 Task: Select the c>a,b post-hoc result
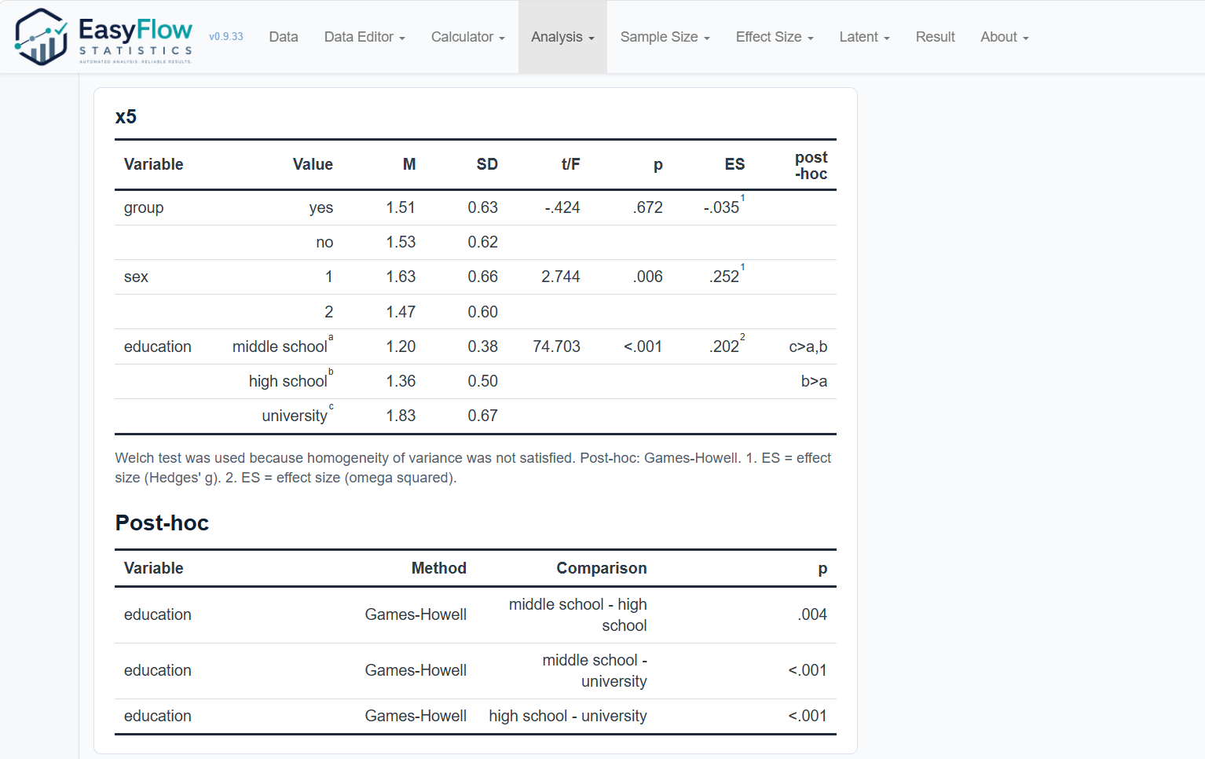tap(808, 346)
